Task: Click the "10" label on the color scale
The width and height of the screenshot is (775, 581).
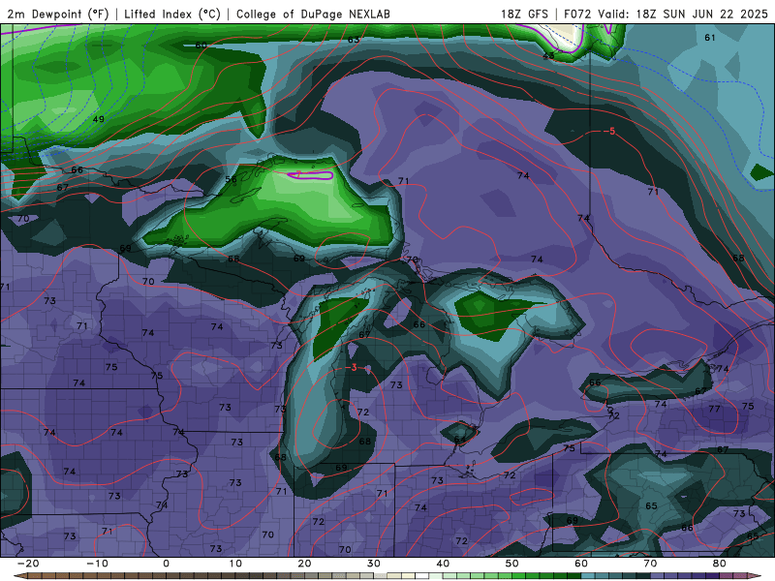Action: point(235,564)
